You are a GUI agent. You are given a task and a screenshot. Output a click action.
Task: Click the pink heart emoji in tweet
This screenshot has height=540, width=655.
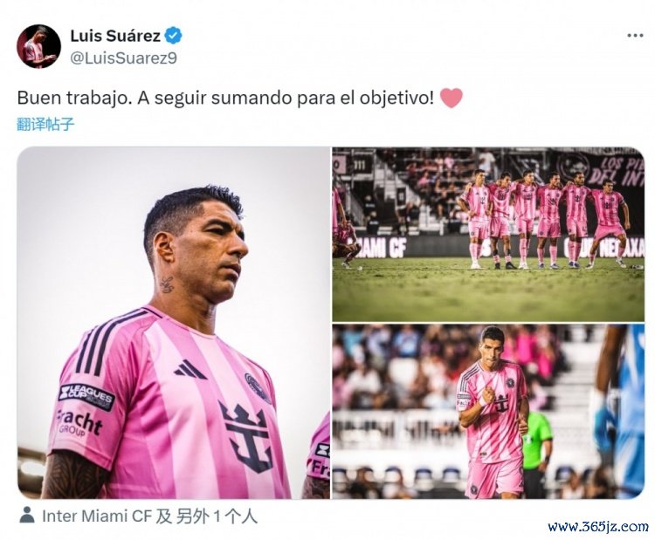pos(452,99)
